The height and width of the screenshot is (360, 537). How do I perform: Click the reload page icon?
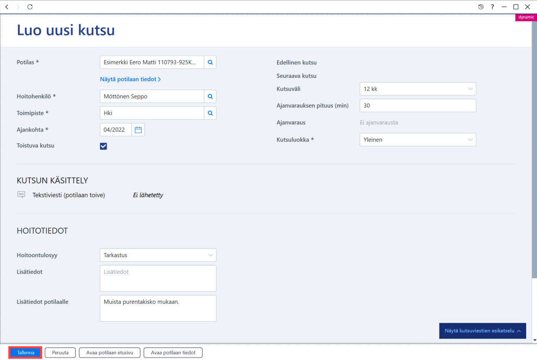click(30, 7)
